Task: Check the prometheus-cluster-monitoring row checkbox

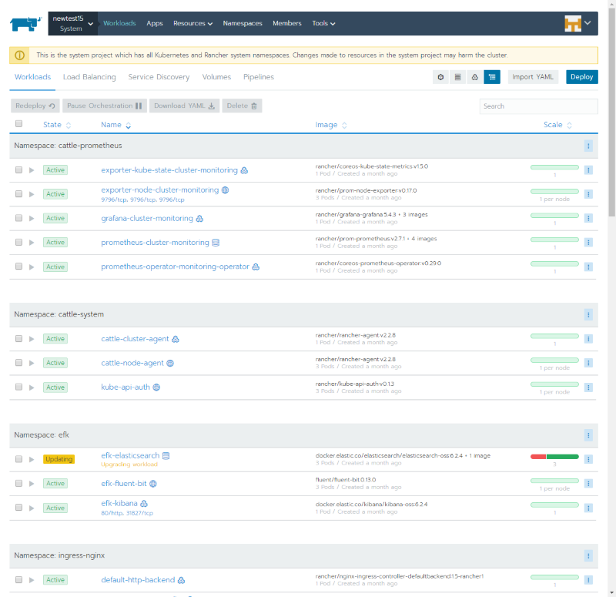Action: coord(18,242)
